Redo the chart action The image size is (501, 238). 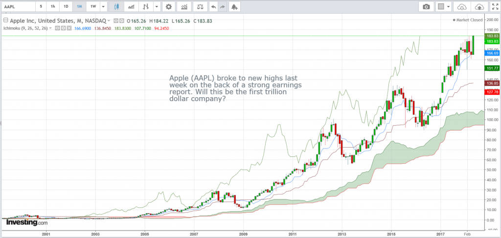(x=223, y=6)
